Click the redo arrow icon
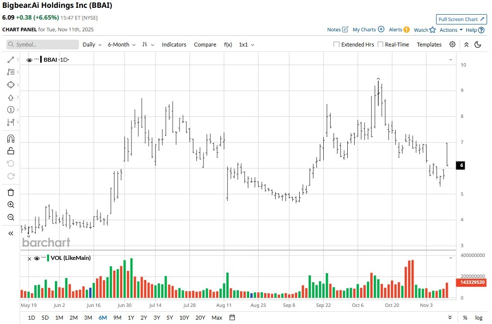The image size is (492, 324). [x=11, y=176]
